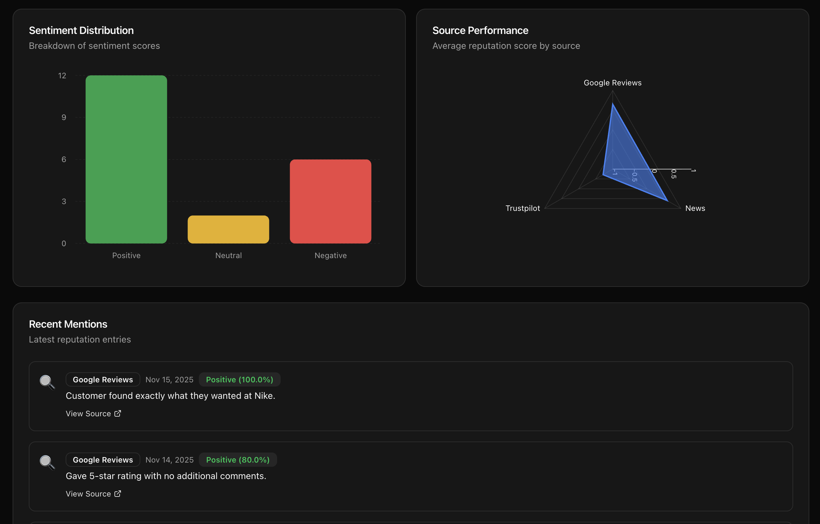Open View Source for Nike mention

click(89, 414)
